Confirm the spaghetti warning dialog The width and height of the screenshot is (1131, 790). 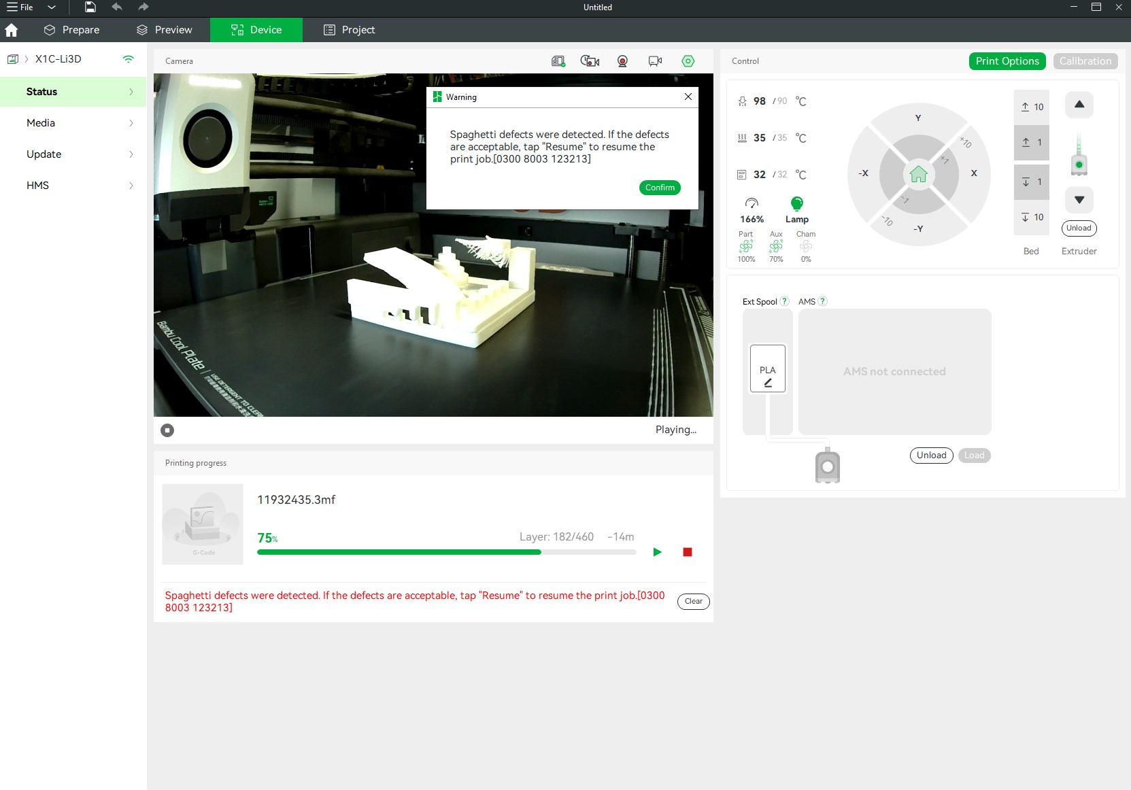pos(660,188)
